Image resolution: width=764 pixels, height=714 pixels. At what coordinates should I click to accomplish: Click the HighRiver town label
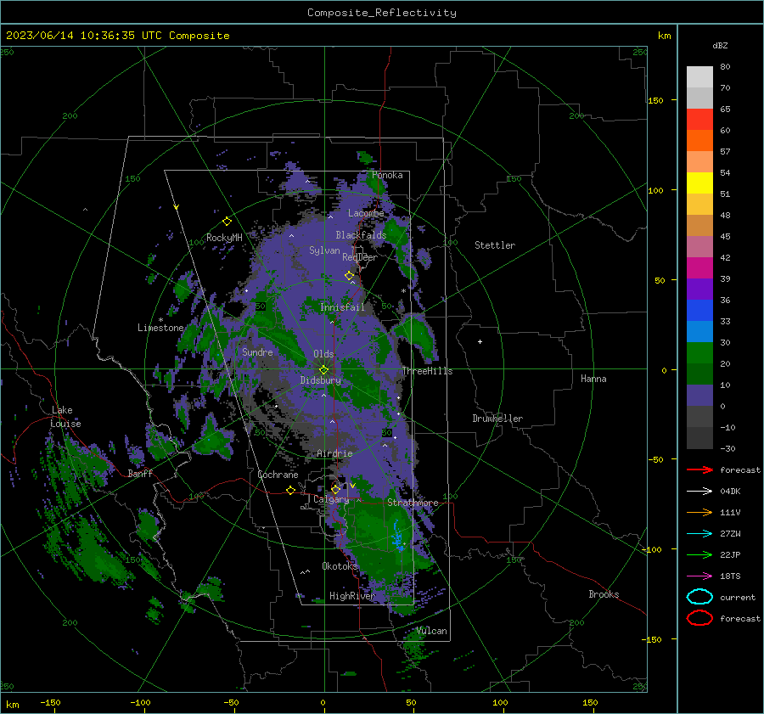(352, 596)
